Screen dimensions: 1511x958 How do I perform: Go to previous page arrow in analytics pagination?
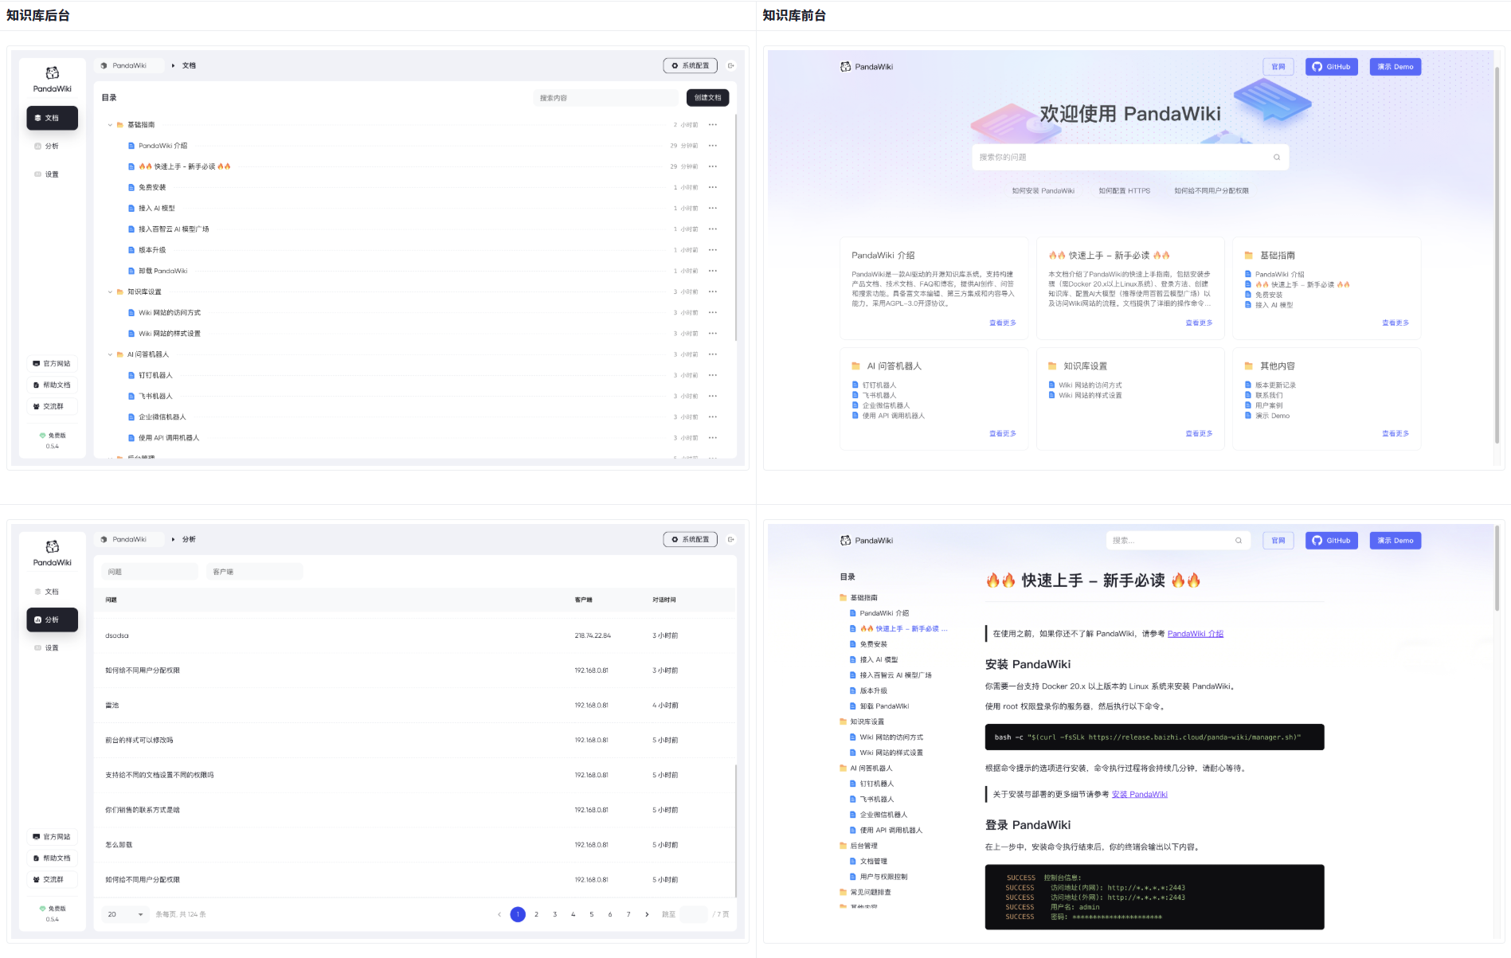[499, 914]
